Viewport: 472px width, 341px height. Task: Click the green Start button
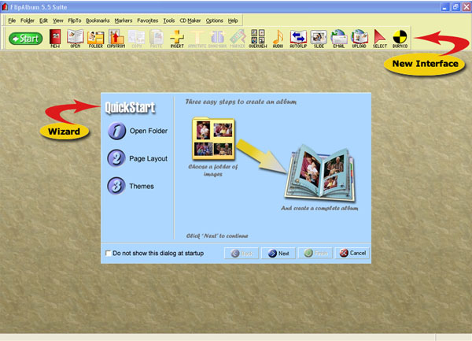[26, 39]
